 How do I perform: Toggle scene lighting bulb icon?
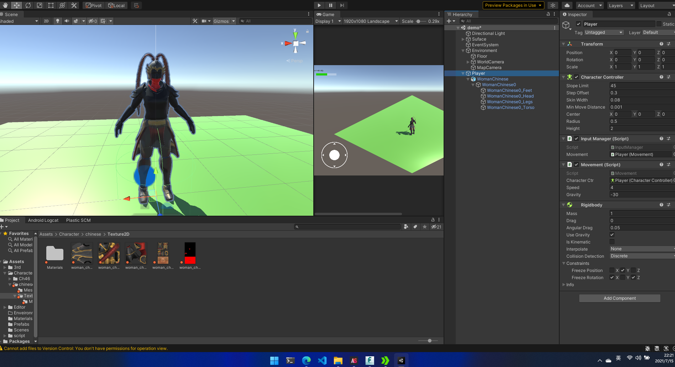pos(58,21)
